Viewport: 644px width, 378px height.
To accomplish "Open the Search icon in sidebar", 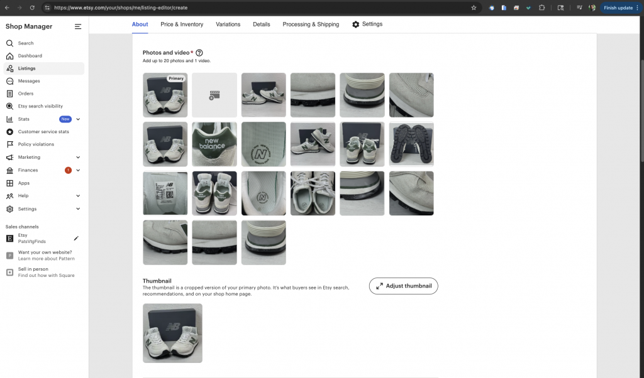I will (x=9, y=43).
